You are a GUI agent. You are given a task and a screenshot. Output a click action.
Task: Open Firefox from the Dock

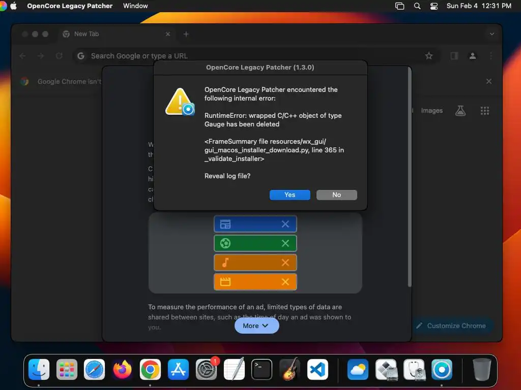pyautogui.click(x=122, y=369)
